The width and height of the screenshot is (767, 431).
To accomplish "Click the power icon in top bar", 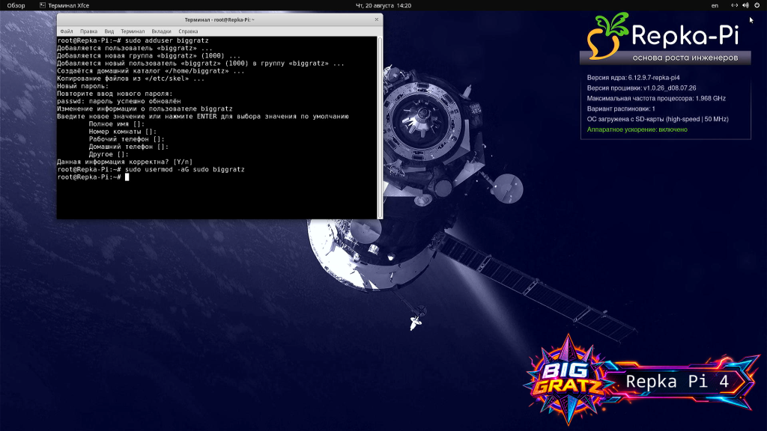I will click(x=757, y=5).
